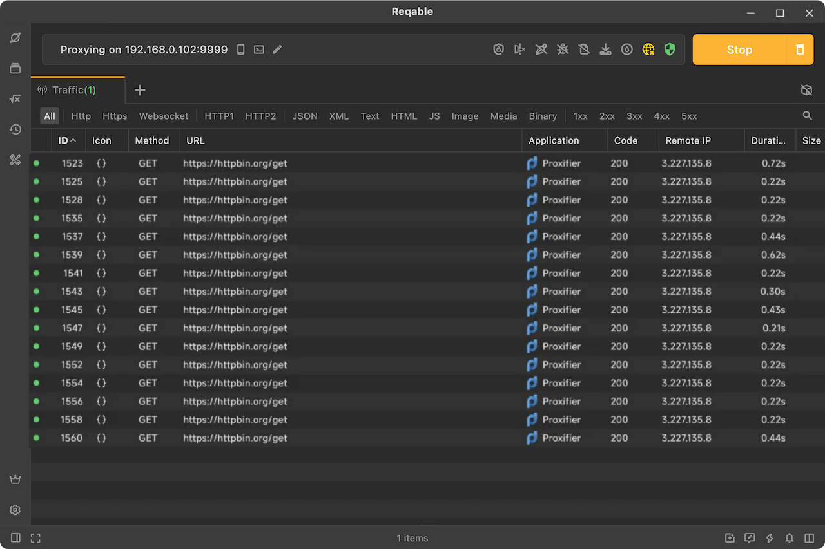Filter by Media content type

[x=504, y=116]
